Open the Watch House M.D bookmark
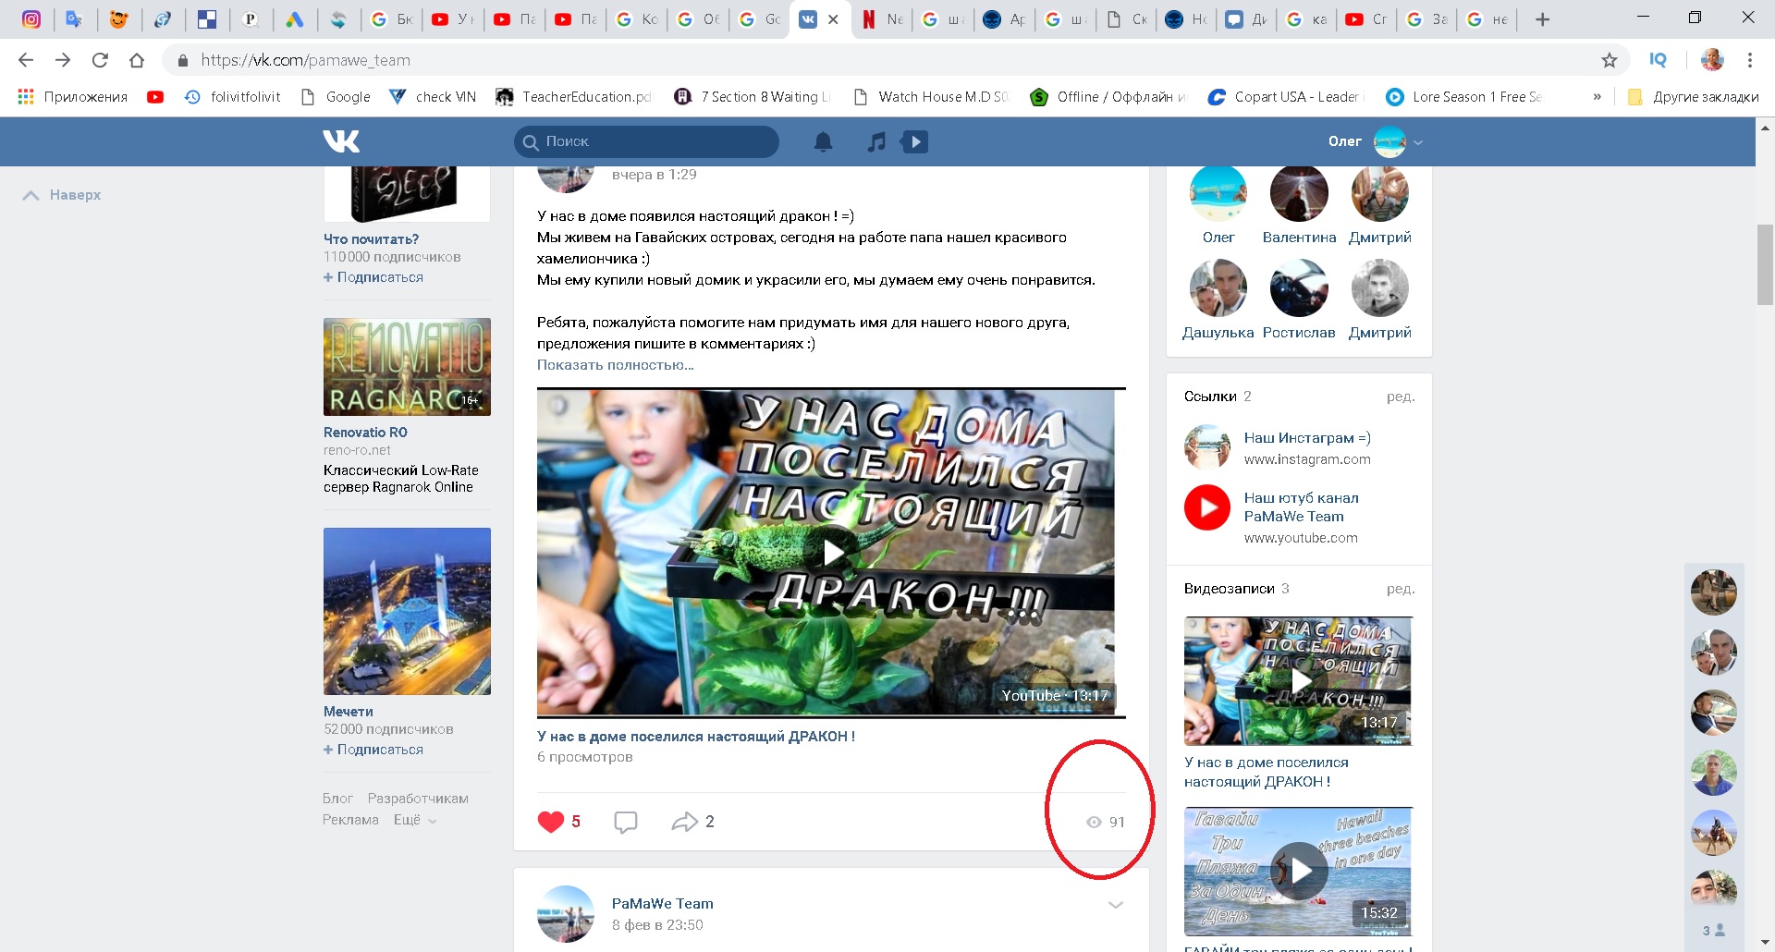Viewport: 1775px width, 952px height. [931, 97]
